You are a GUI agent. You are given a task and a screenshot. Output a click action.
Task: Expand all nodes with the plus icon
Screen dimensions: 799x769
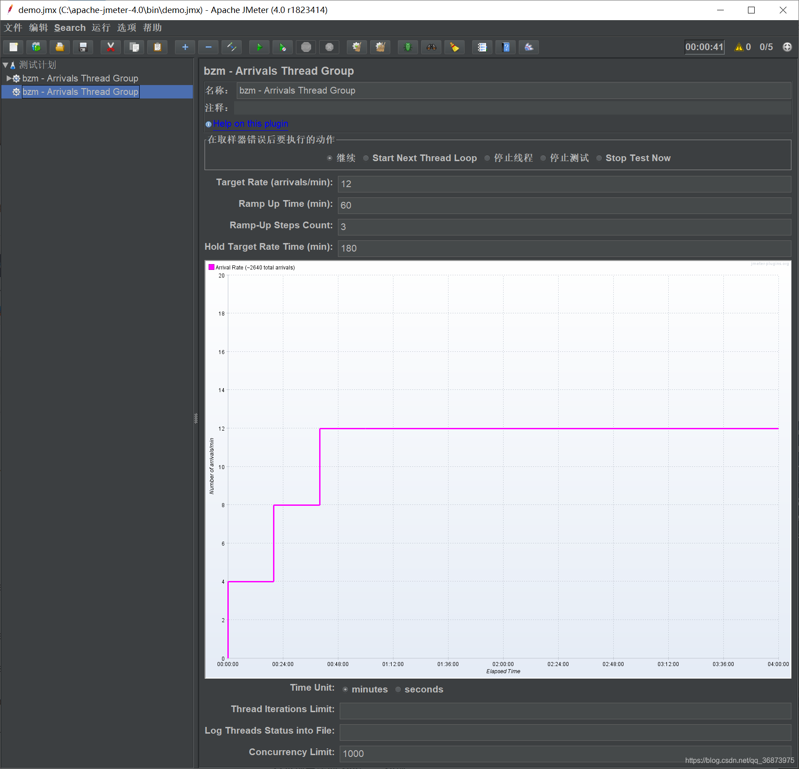point(185,47)
